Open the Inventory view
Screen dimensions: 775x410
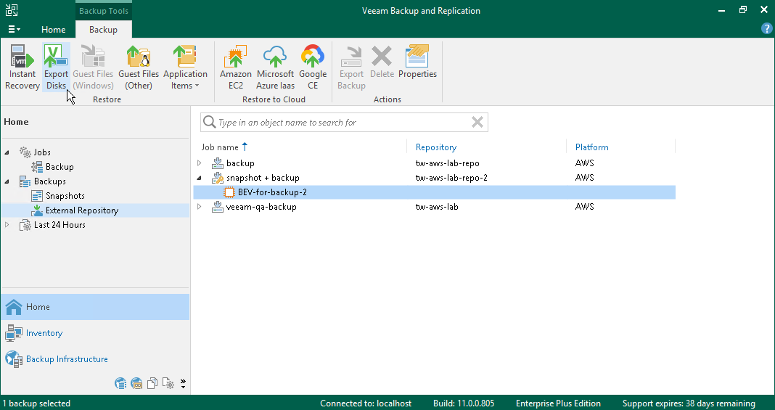95,333
